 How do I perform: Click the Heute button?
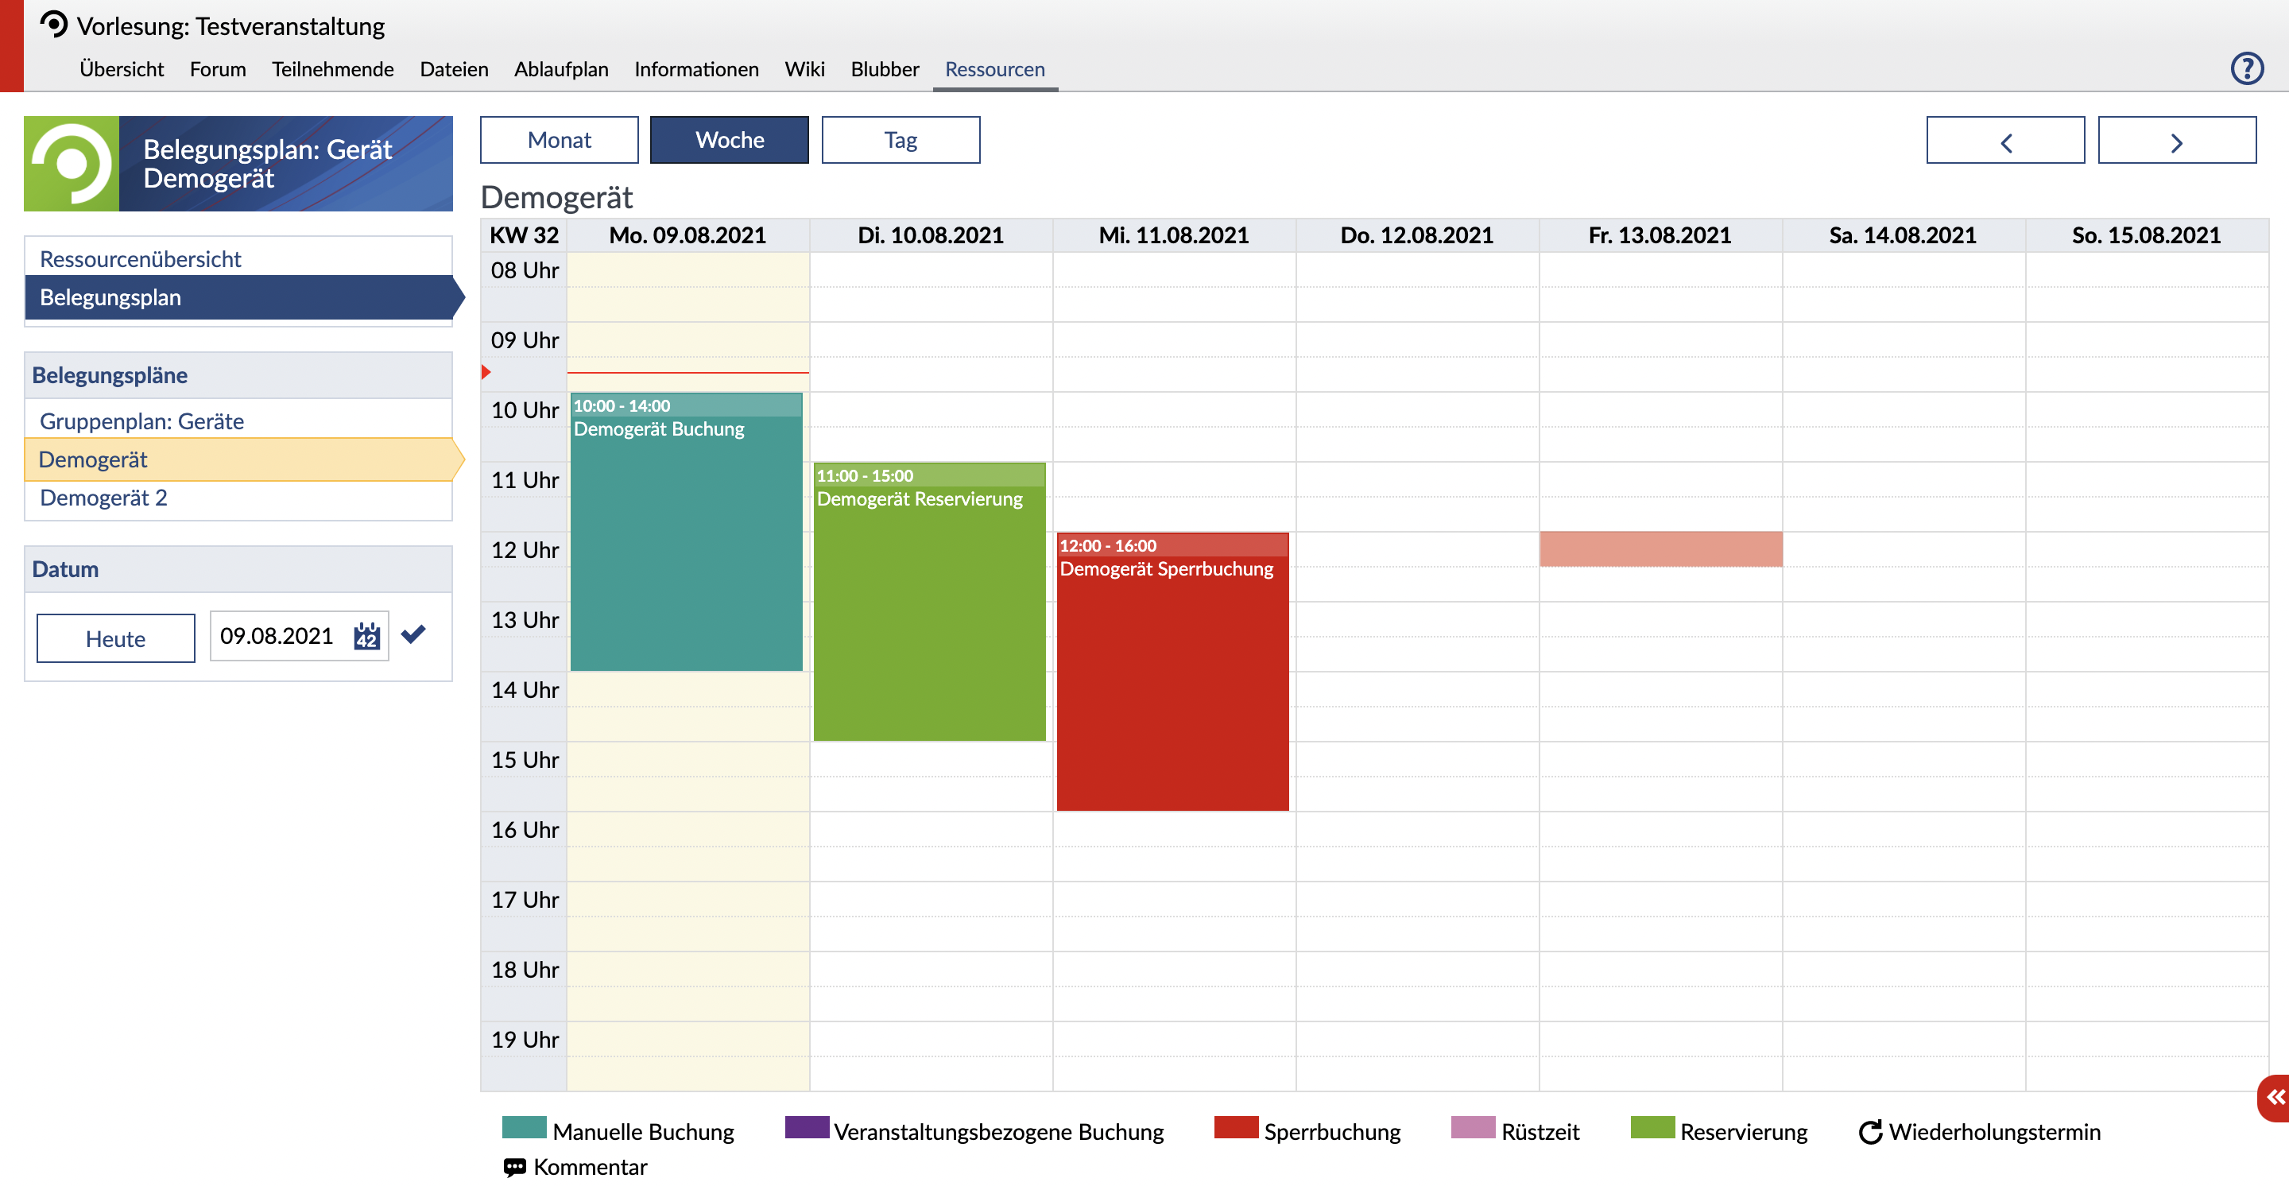click(x=115, y=638)
